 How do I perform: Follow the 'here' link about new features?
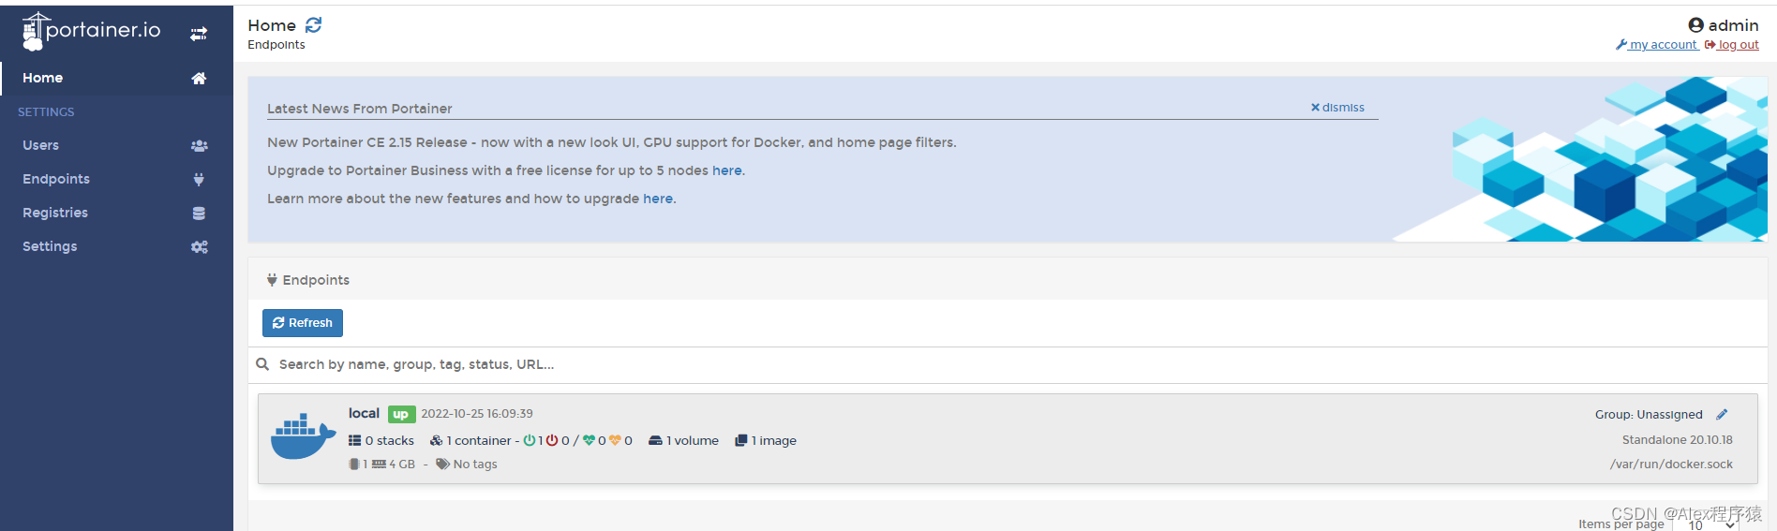click(658, 199)
